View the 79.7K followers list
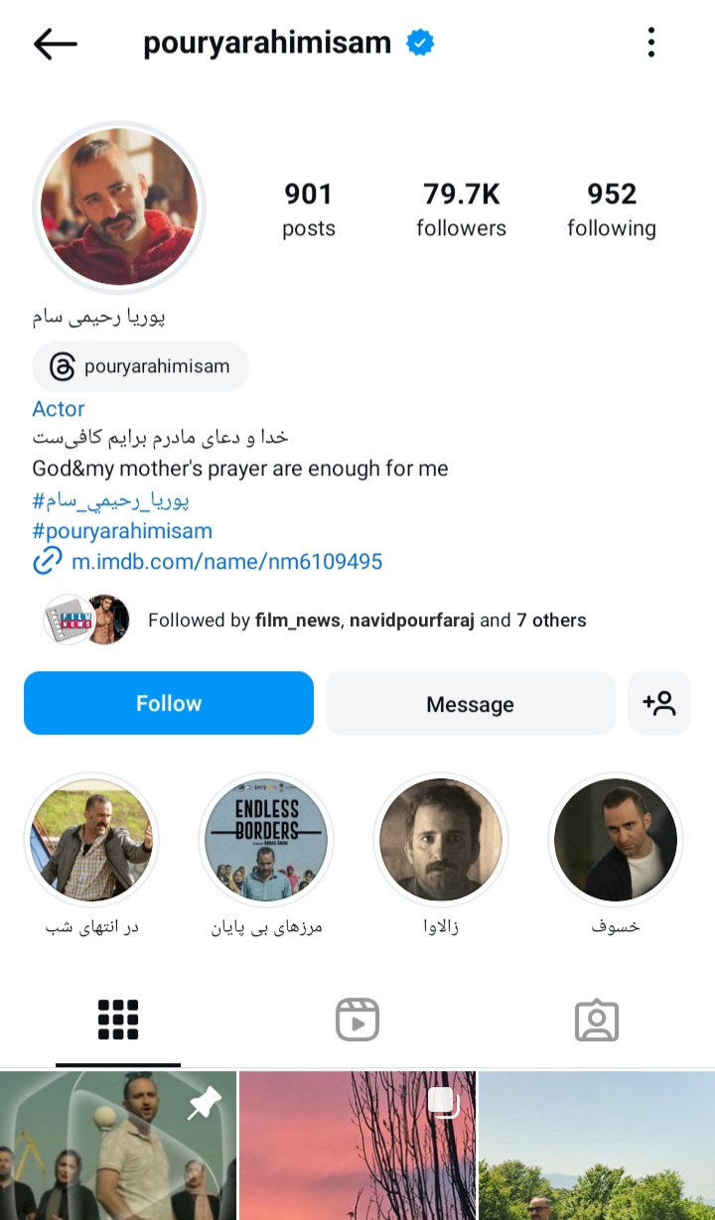This screenshot has height=1220, width=715. click(461, 209)
